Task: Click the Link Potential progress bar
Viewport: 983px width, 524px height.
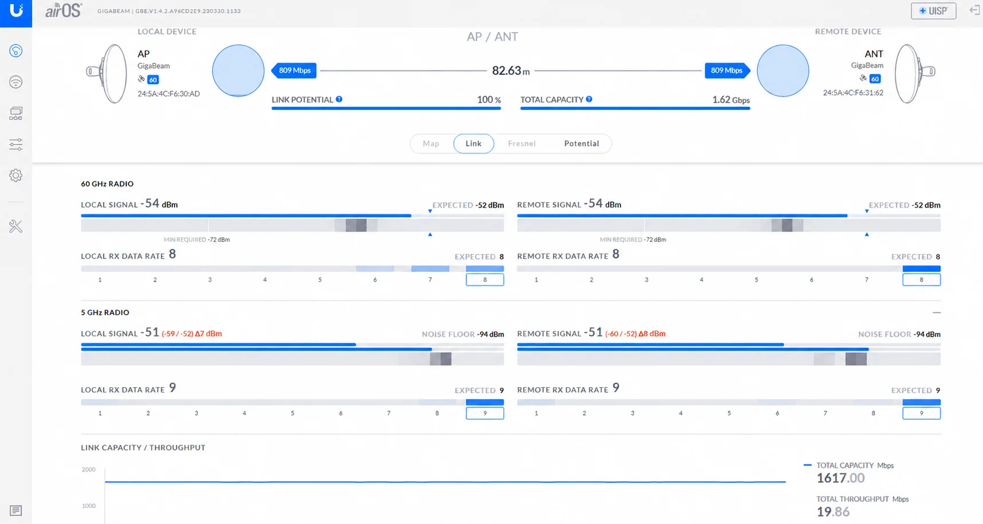Action: [x=386, y=108]
